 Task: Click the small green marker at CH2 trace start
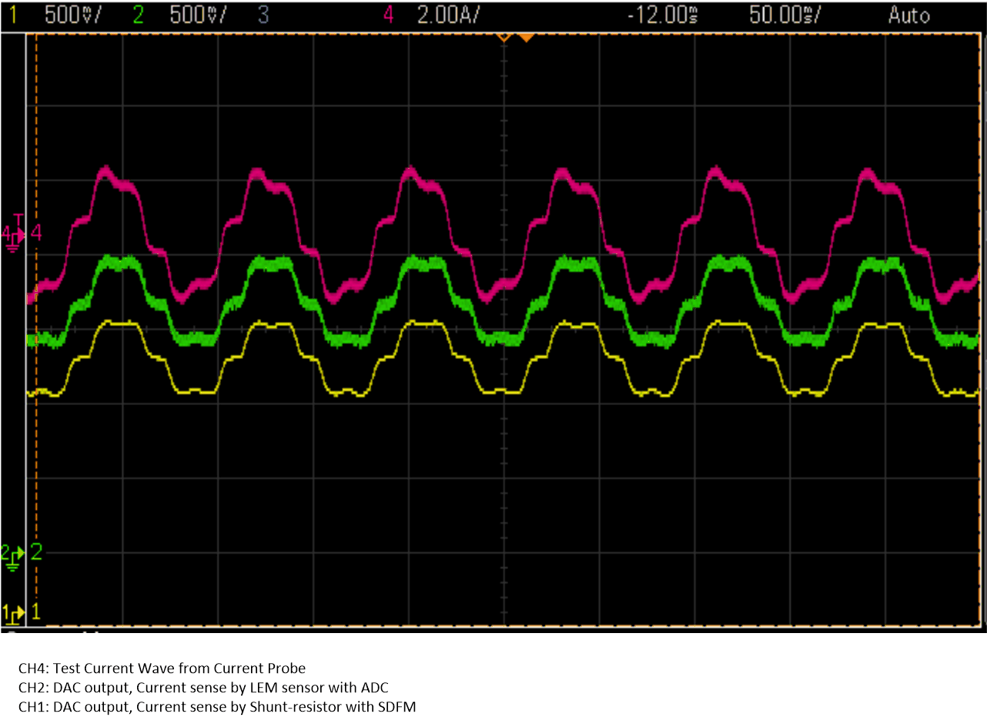click(x=32, y=340)
